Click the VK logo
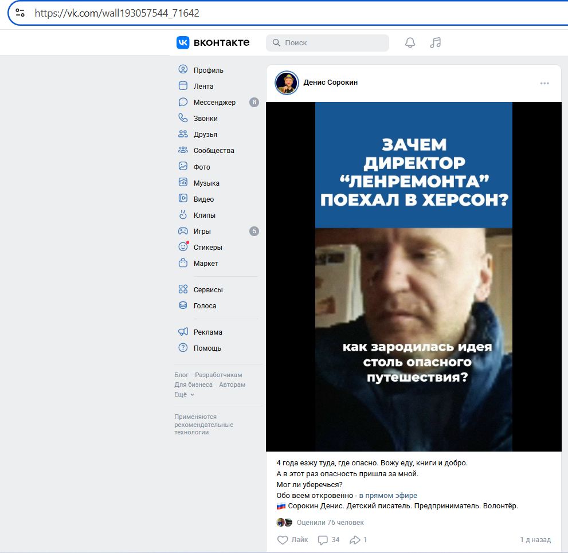Viewport: 568px width, 553px height. tap(182, 42)
